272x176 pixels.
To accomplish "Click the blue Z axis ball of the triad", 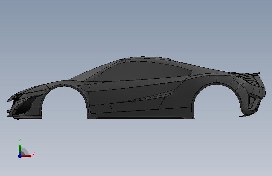I will pyautogui.click(x=20, y=156).
